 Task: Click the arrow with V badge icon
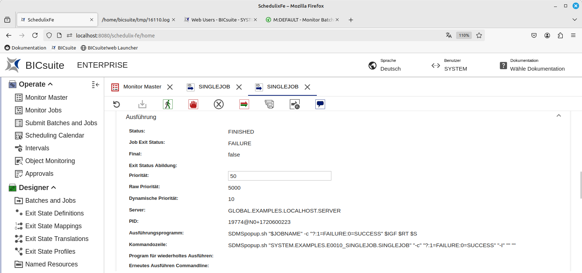coord(295,104)
